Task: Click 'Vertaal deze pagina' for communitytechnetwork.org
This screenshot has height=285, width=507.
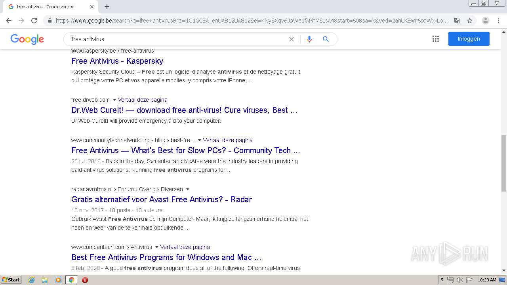Action: point(228,140)
